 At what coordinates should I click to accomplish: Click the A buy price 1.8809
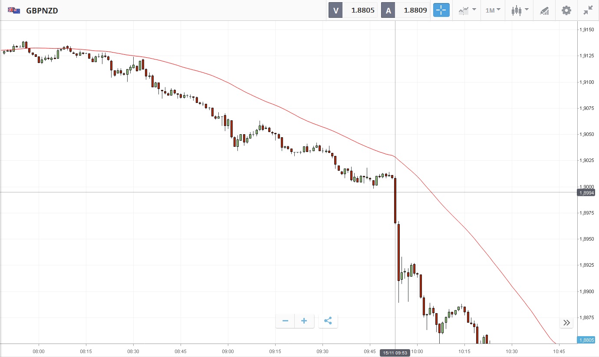(415, 10)
